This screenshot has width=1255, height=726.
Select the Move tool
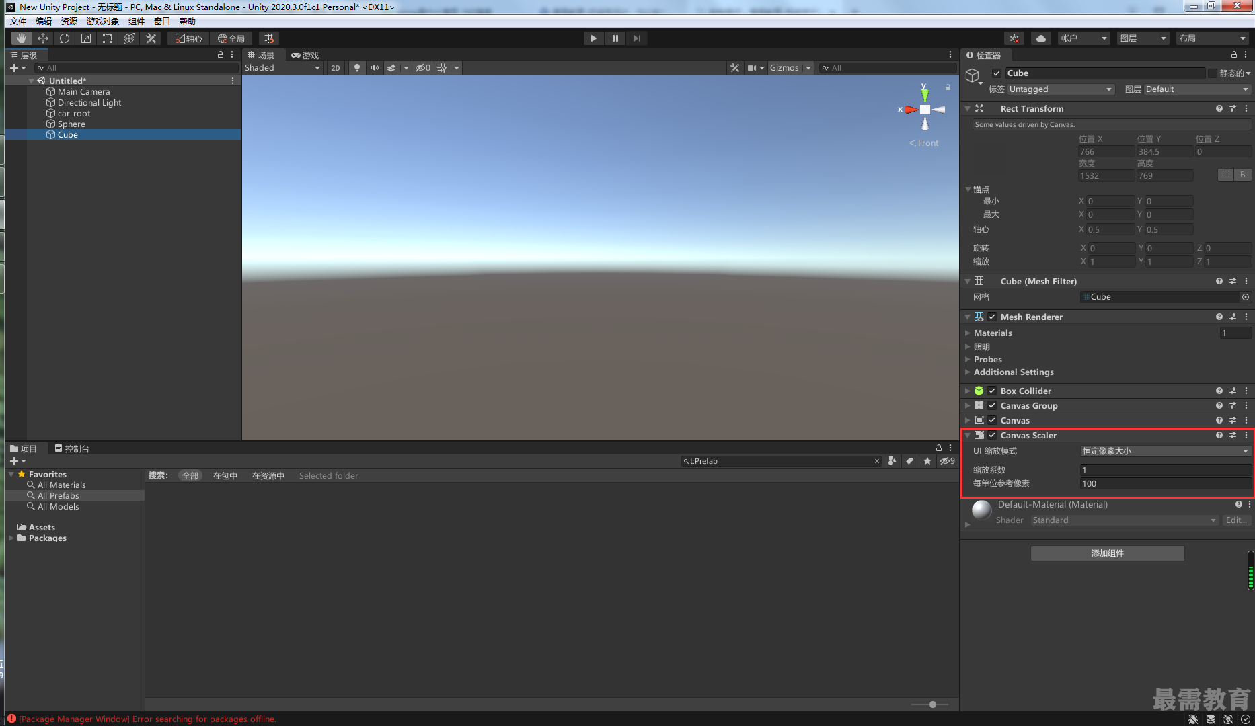coord(43,38)
